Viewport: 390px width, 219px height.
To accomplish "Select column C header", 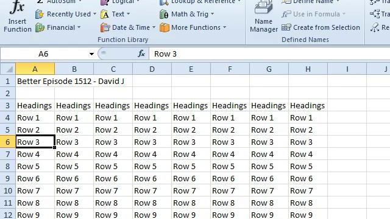I will point(113,69).
